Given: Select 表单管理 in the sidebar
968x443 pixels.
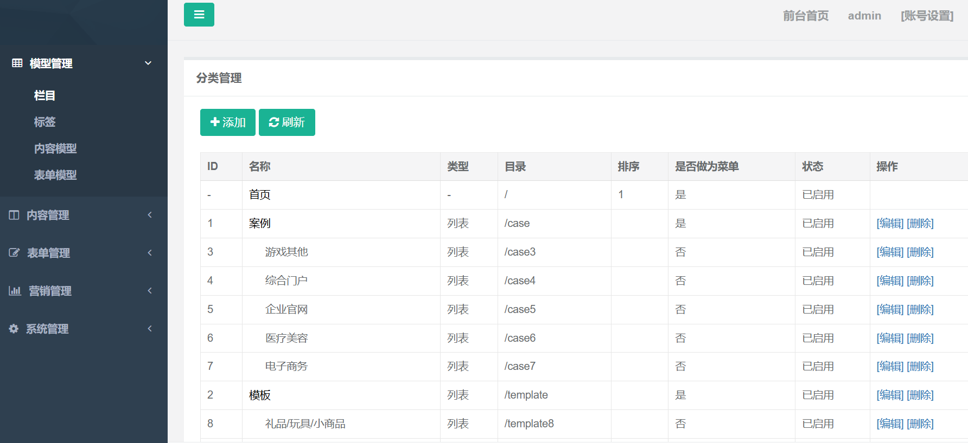Looking at the screenshot, I should pos(48,253).
